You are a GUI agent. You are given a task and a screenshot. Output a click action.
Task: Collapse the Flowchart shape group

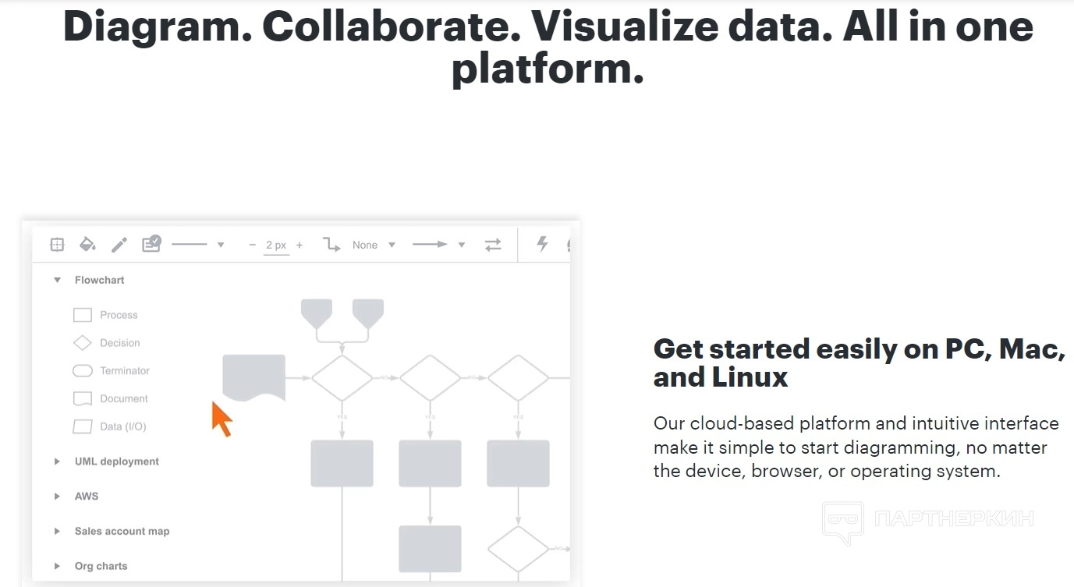[x=57, y=280]
